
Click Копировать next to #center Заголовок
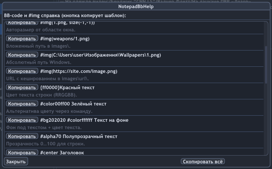coord(22,153)
